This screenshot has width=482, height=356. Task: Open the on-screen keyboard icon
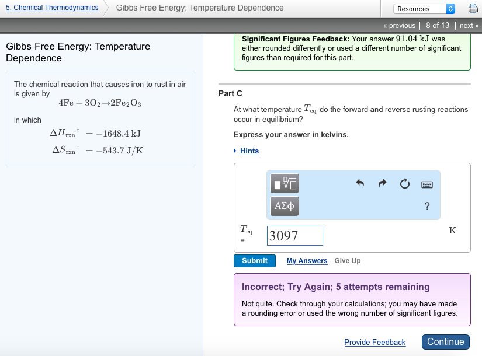pyautogui.click(x=426, y=184)
